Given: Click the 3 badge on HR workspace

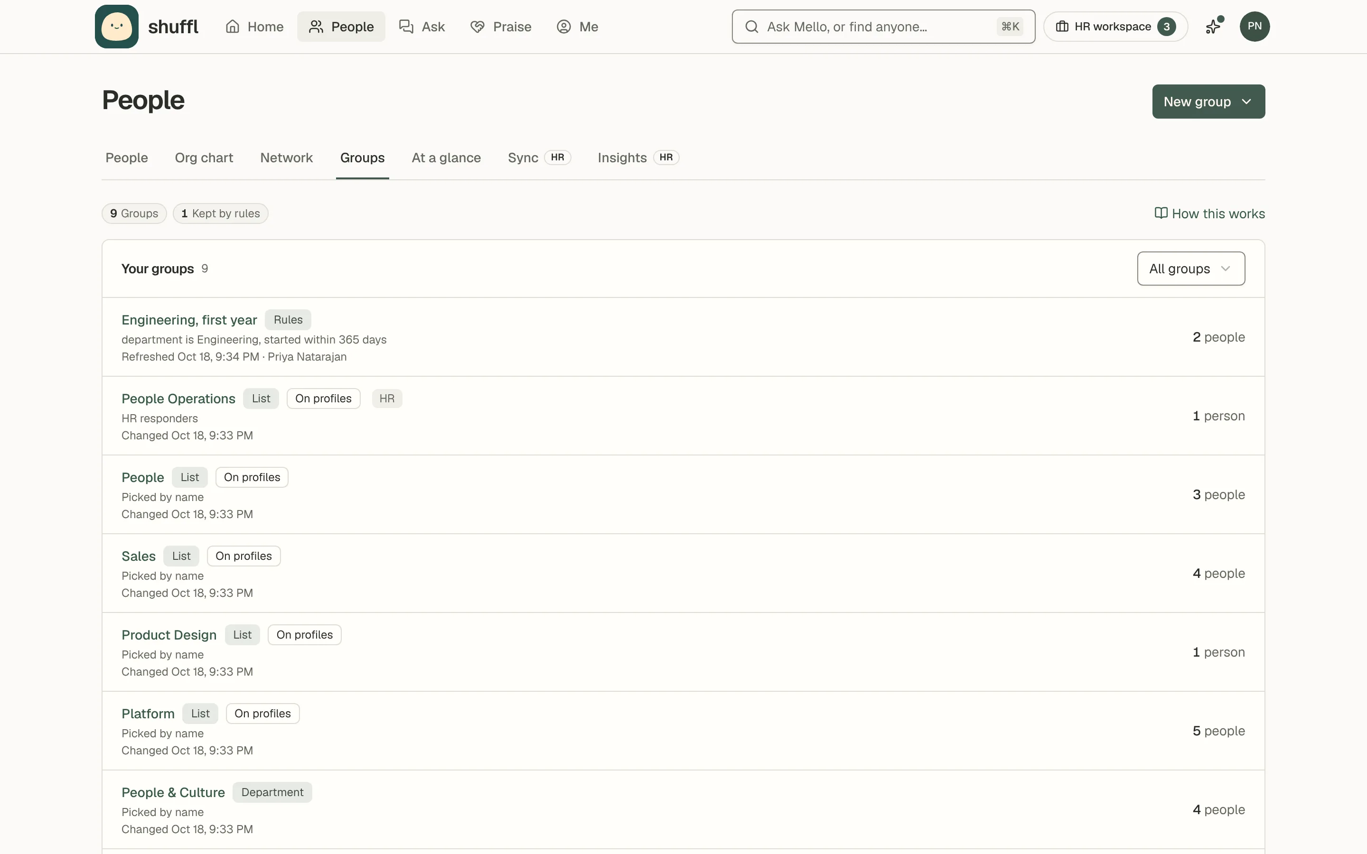Looking at the screenshot, I should coord(1167,27).
